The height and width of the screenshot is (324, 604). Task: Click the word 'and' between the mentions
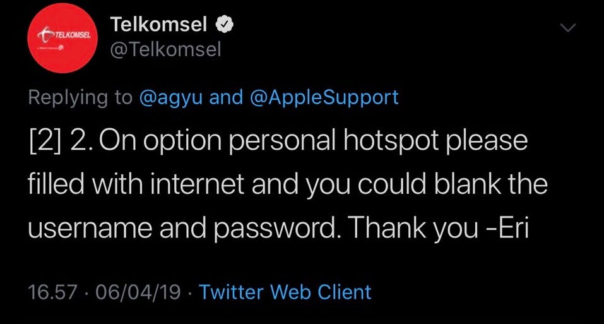pyautogui.click(x=226, y=97)
